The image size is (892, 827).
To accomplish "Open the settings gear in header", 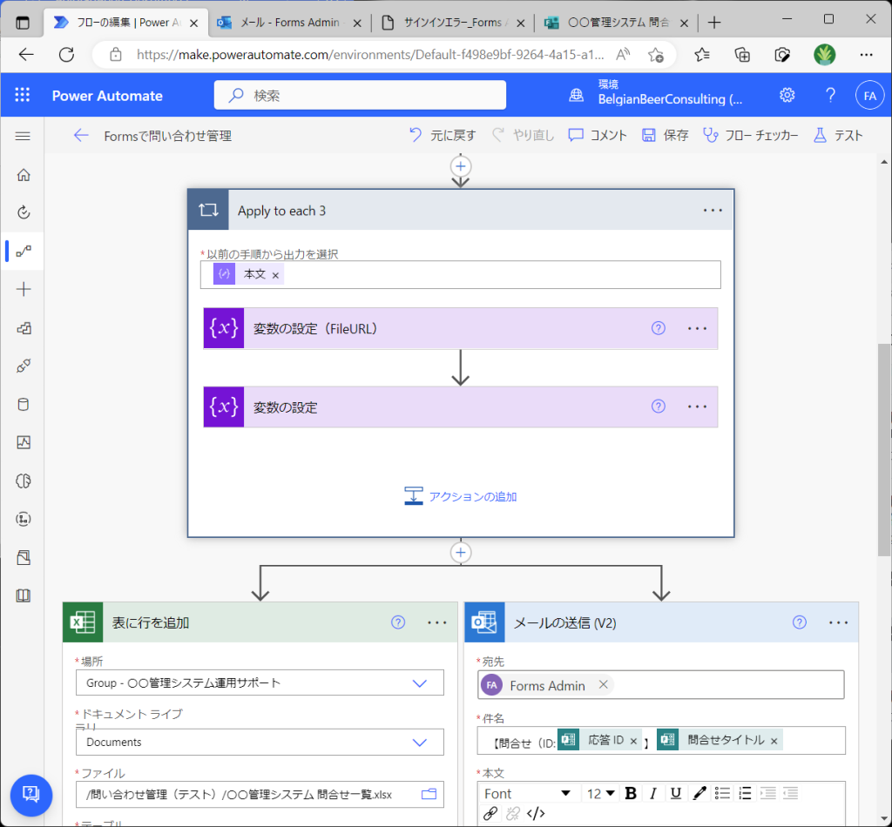I will 787,95.
